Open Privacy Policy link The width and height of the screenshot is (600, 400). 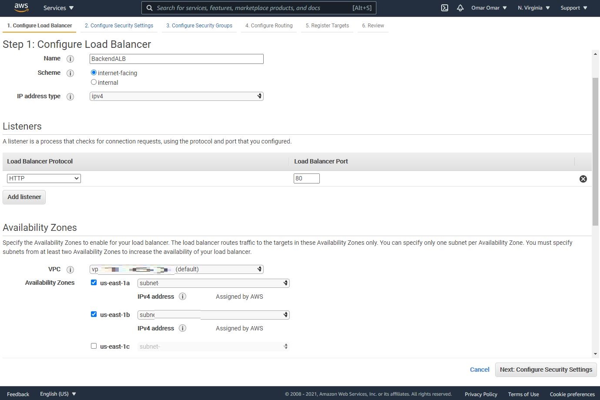pos(481,394)
